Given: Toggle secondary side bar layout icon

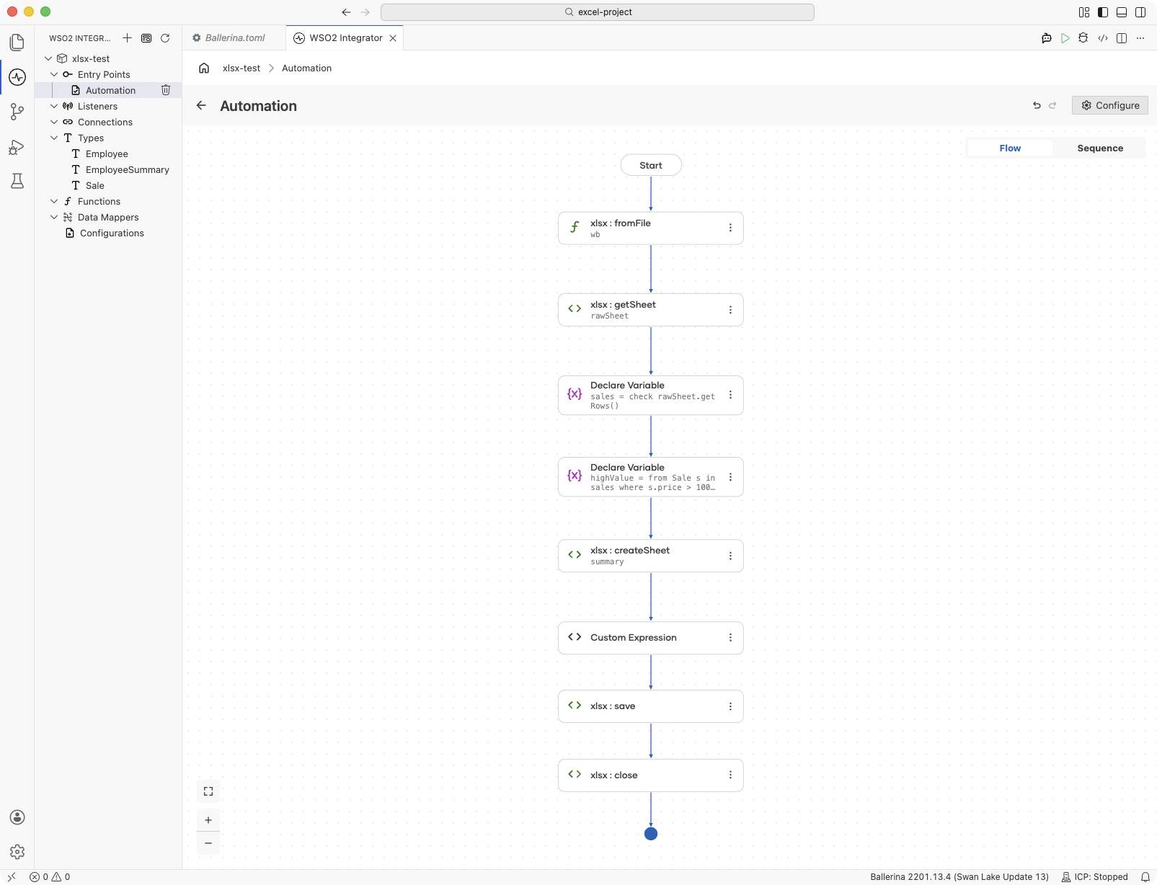Looking at the screenshot, I should tap(1140, 12).
